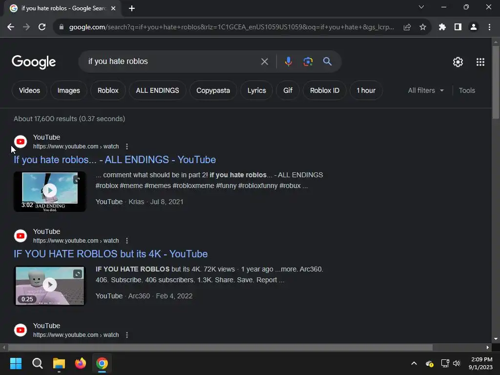Screen dimensions: 500x375
Task: Open more options for second YouTube result
Action: click(x=127, y=241)
